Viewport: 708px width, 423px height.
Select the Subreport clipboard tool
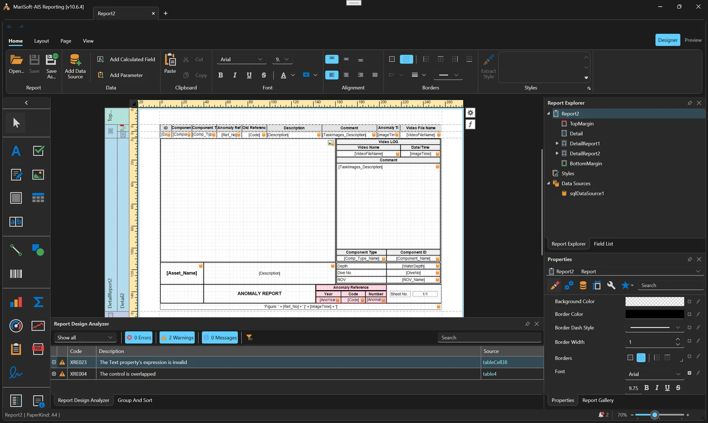(x=16, y=349)
